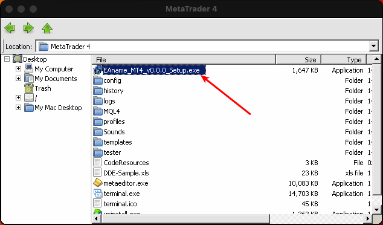Screen dimensions: 383x225
Task: Select the metaeditor.exe application icon
Action: tap(98, 183)
